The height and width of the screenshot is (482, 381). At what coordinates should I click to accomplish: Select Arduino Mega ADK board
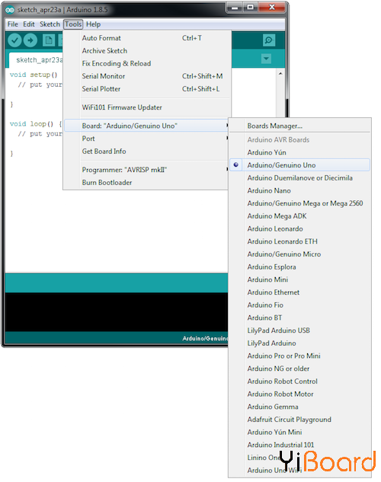(x=299, y=216)
